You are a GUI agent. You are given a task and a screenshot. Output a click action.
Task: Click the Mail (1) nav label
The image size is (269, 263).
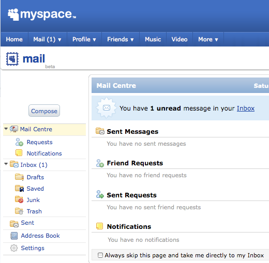(x=44, y=39)
